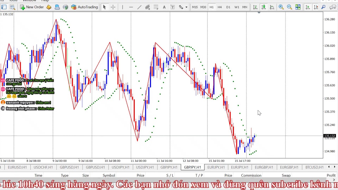
Task: Switch chart to M15 timeframe
Action: (195, 7)
